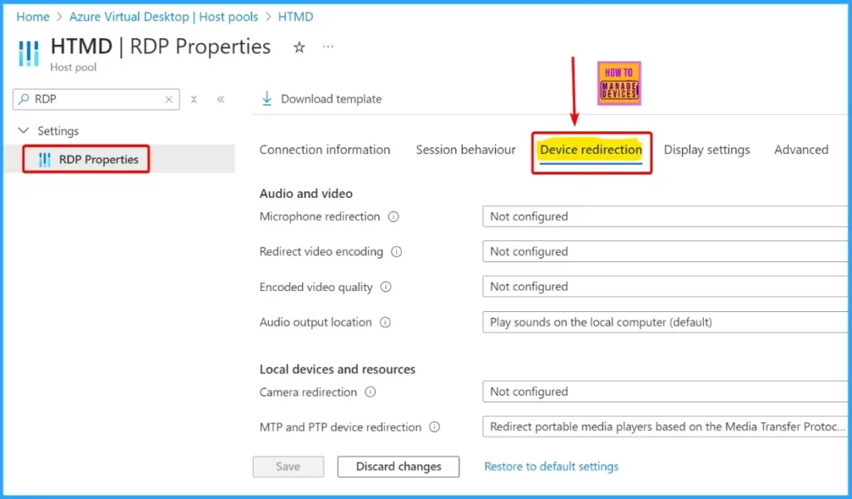Screen dimensions: 852x499
Task: Switch to Session behaviour tab
Action: point(466,150)
